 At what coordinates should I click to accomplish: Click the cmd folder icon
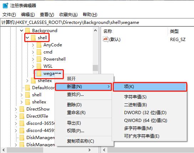coord(39,52)
